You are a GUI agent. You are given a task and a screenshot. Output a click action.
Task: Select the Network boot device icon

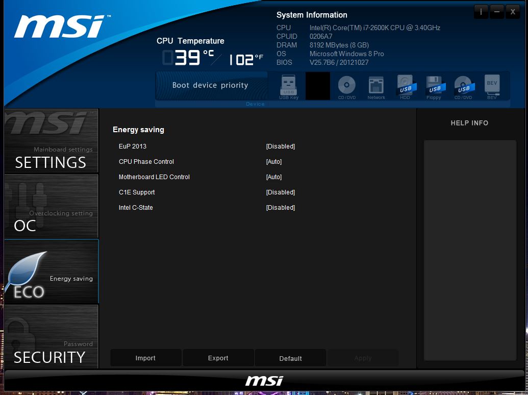pyautogui.click(x=376, y=87)
